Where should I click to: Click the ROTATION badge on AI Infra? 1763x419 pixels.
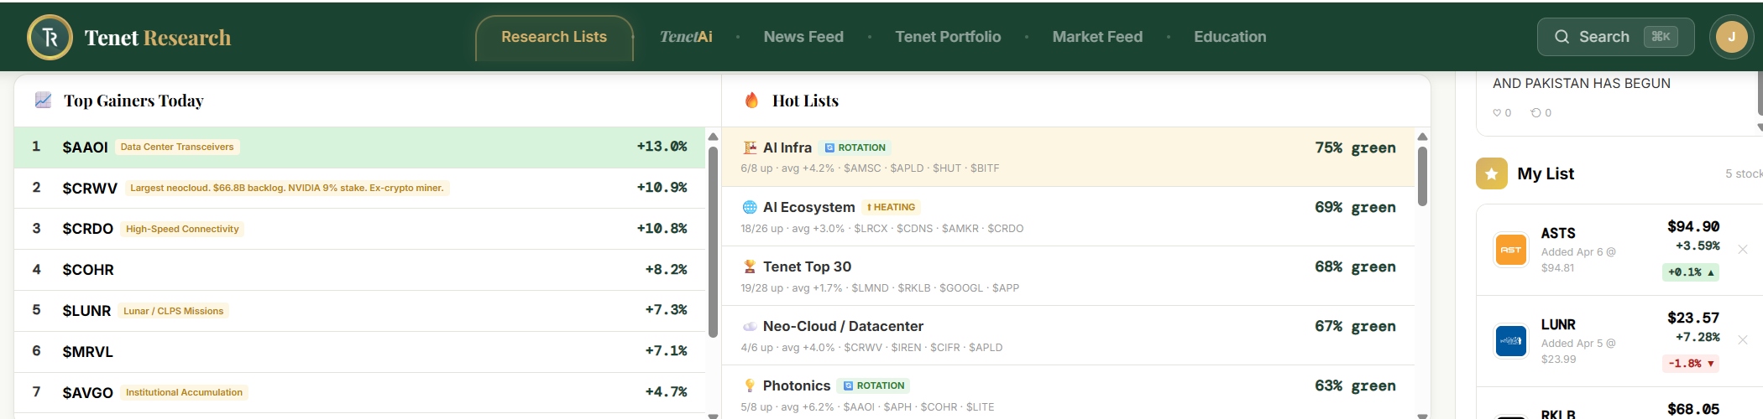855,147
